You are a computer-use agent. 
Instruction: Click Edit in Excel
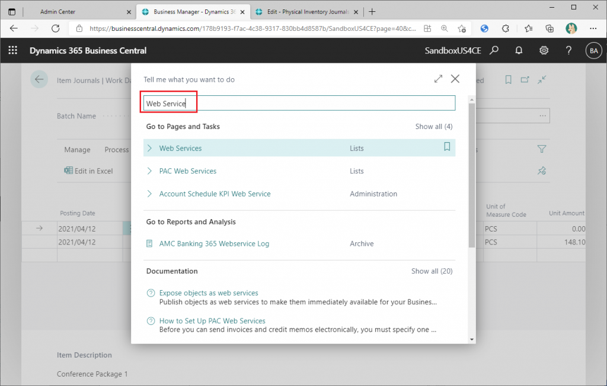pos(89,171)
